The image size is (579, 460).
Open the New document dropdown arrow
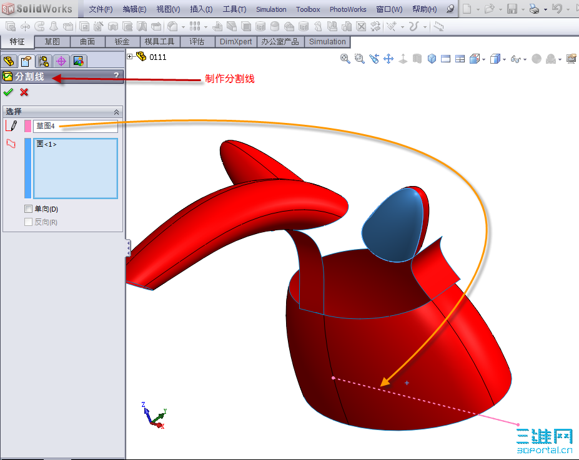[478, 9]
